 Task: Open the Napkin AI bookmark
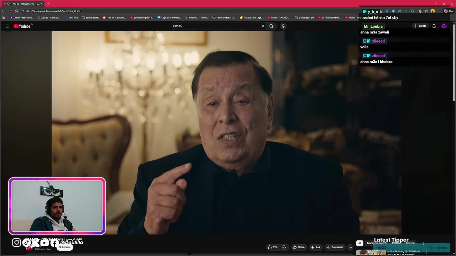click(x=197, y=17)
